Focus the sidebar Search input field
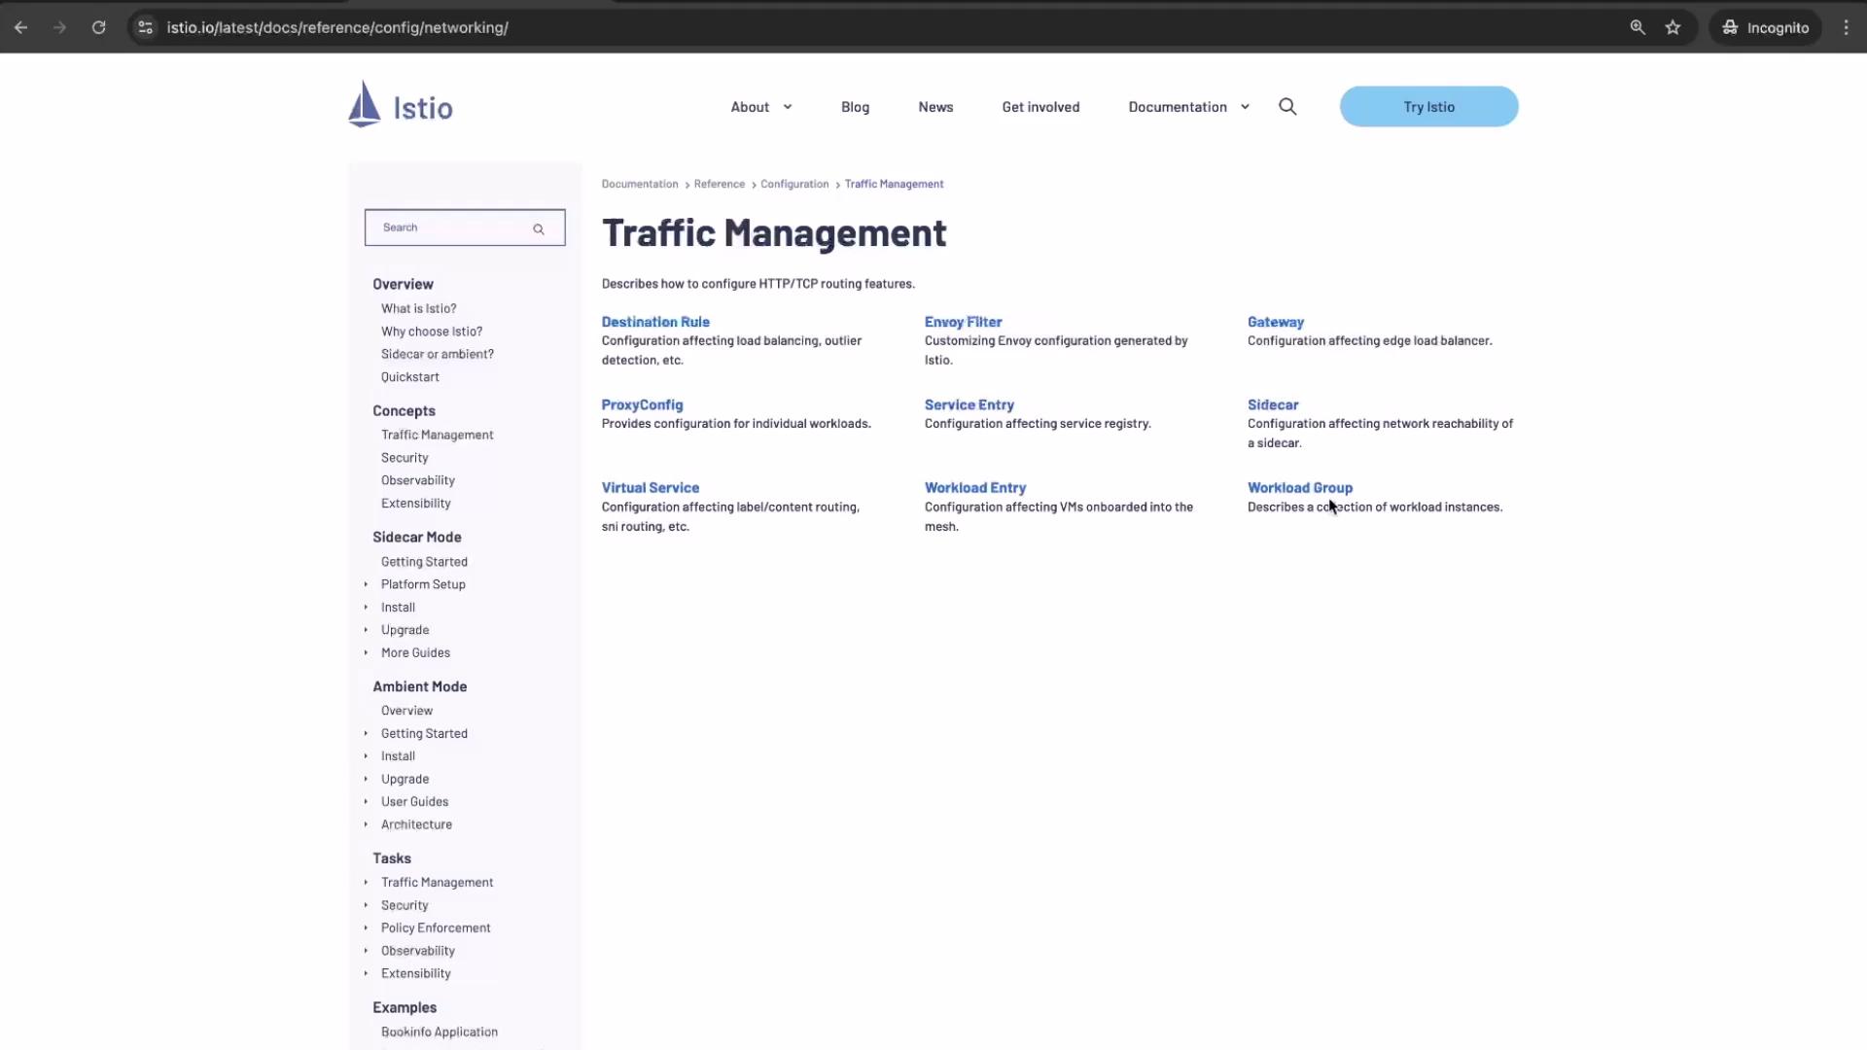Viewport: 1867px width, 1050px height. [x=465, y=227]
